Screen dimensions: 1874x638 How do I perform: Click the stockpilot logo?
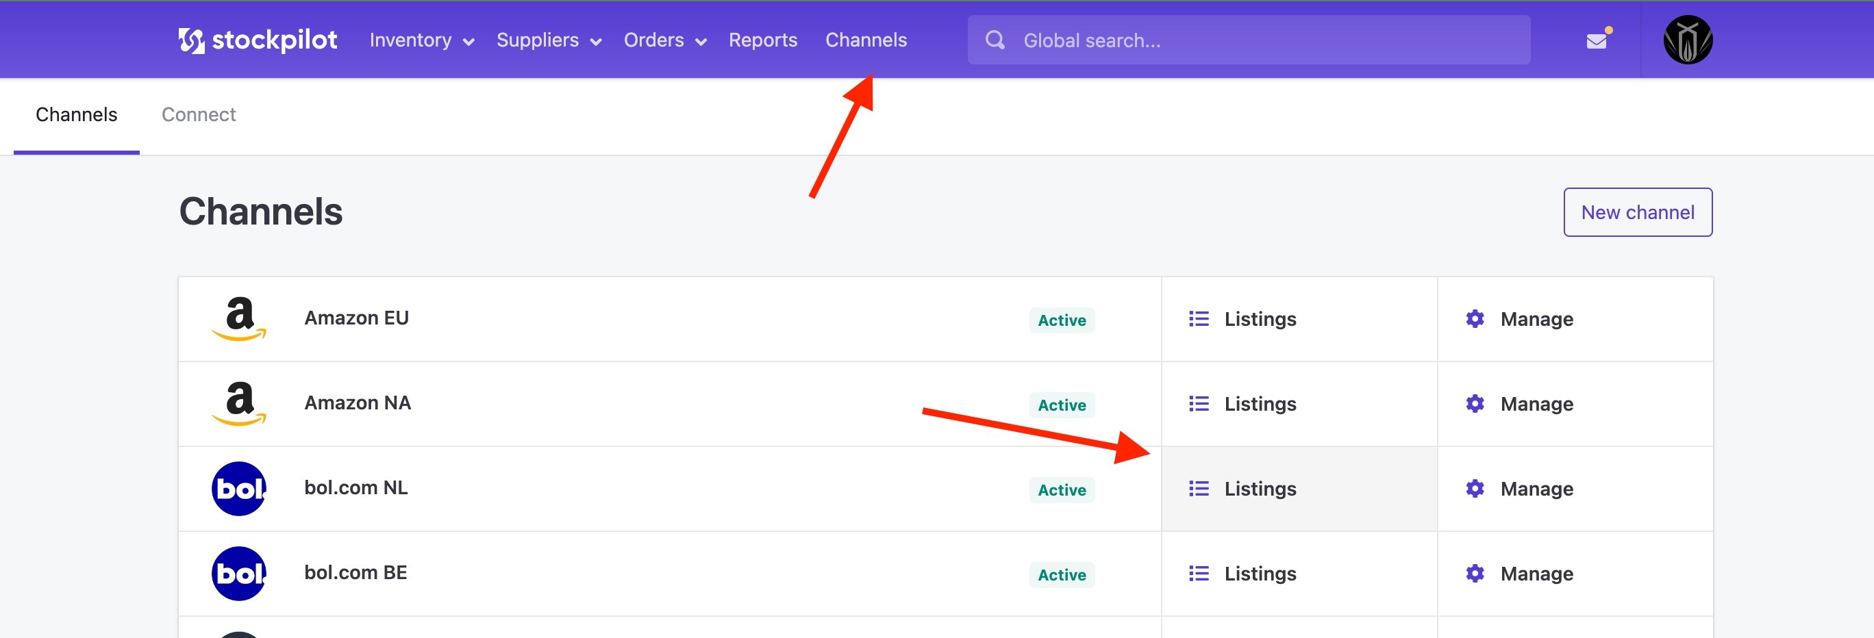pyautogui.click(x=258, y=40)
